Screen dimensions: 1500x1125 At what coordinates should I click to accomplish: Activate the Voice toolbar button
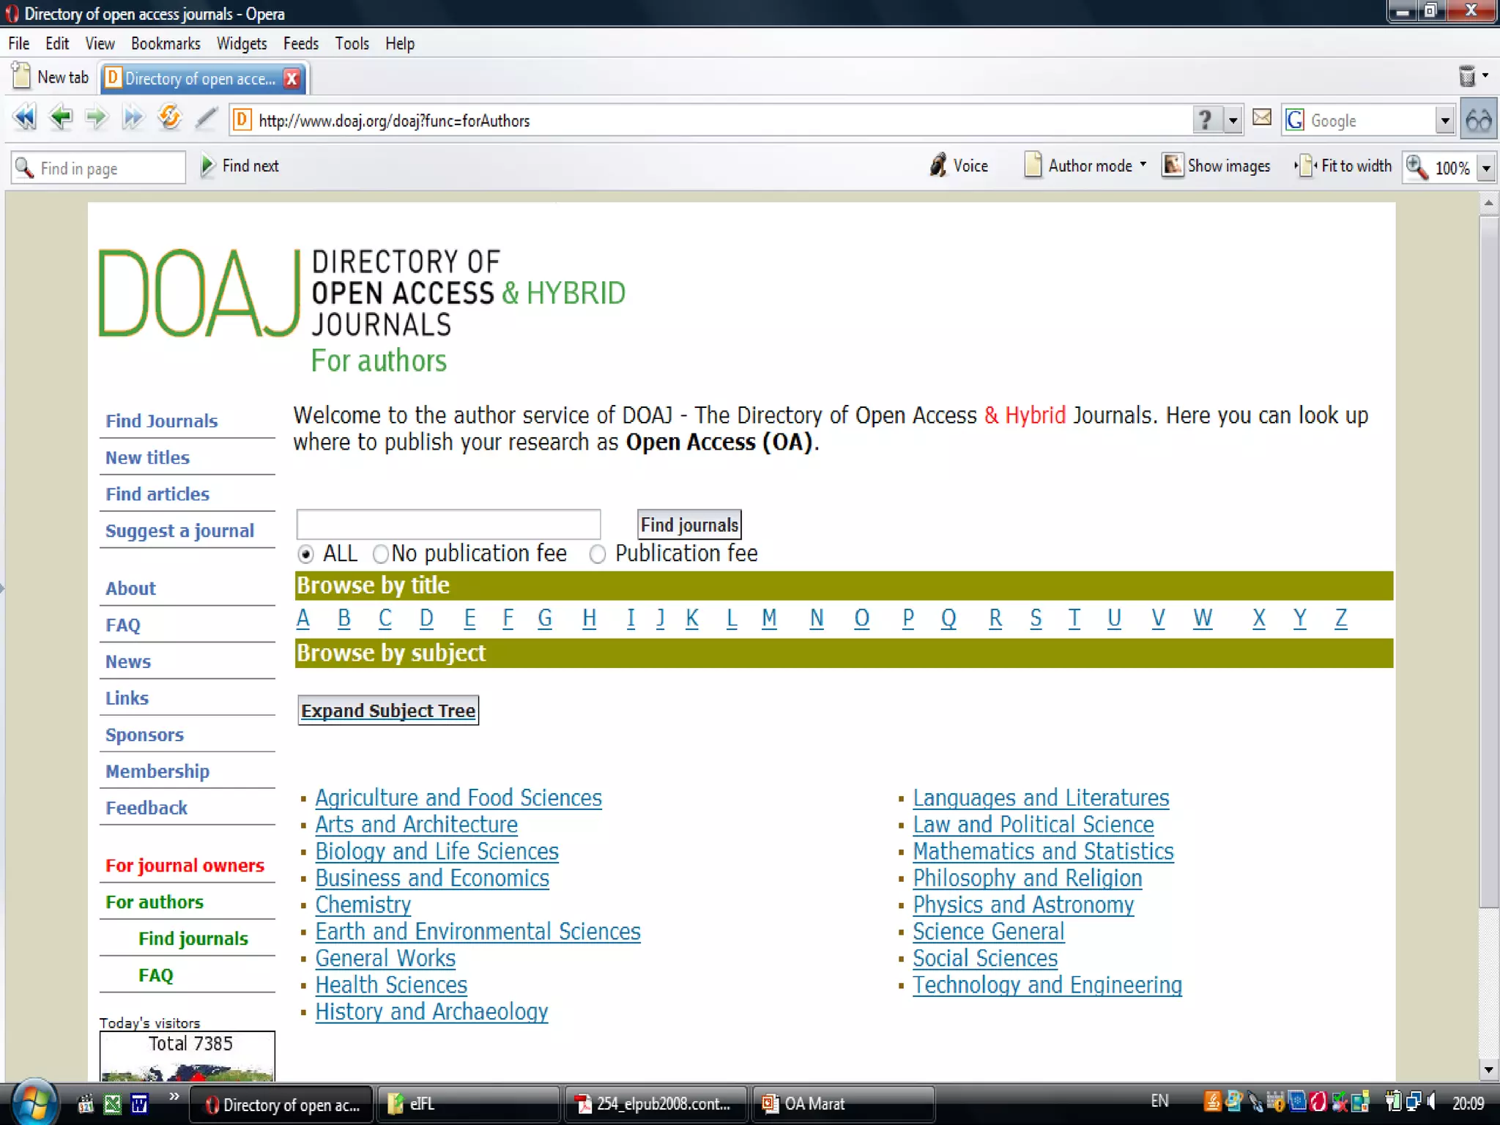[x=959, y=166]
